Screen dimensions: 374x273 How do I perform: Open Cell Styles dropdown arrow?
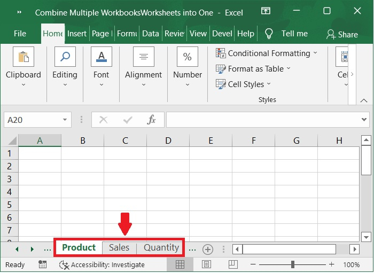pyautogui.click(x=269, y=84)
